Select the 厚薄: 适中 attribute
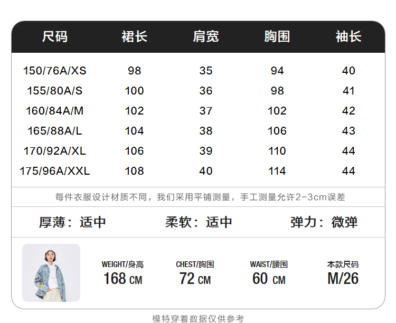396x323 pixels. click(x=72, y=222)
